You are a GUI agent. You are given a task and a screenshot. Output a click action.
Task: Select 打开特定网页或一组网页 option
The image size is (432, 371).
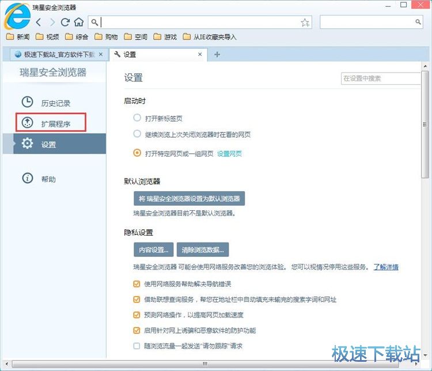(x=137, y=153)
